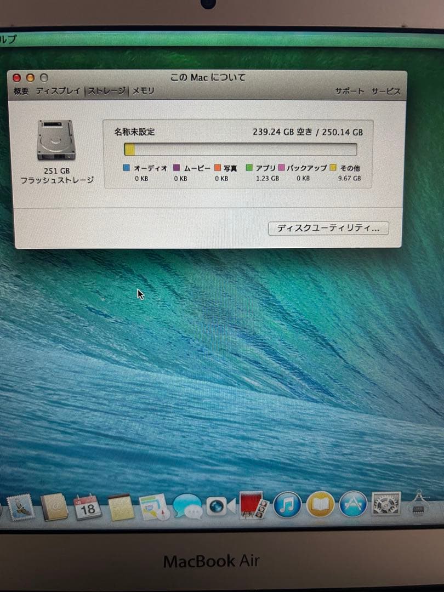Open Calendar showing 18 in Dock
444x592 pixels.
(x=87, y=506)
